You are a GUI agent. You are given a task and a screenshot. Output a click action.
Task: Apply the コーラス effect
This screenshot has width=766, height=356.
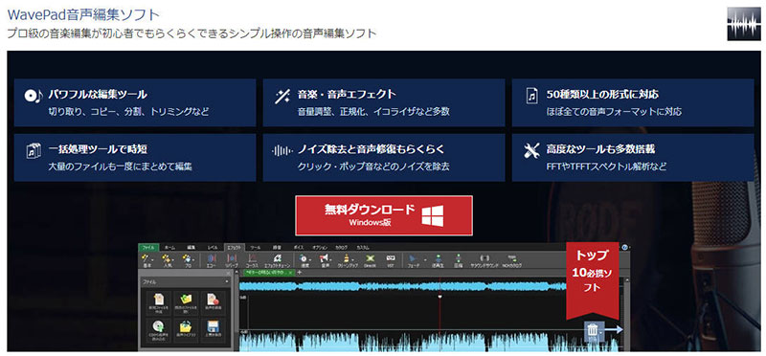coord(251,259)
